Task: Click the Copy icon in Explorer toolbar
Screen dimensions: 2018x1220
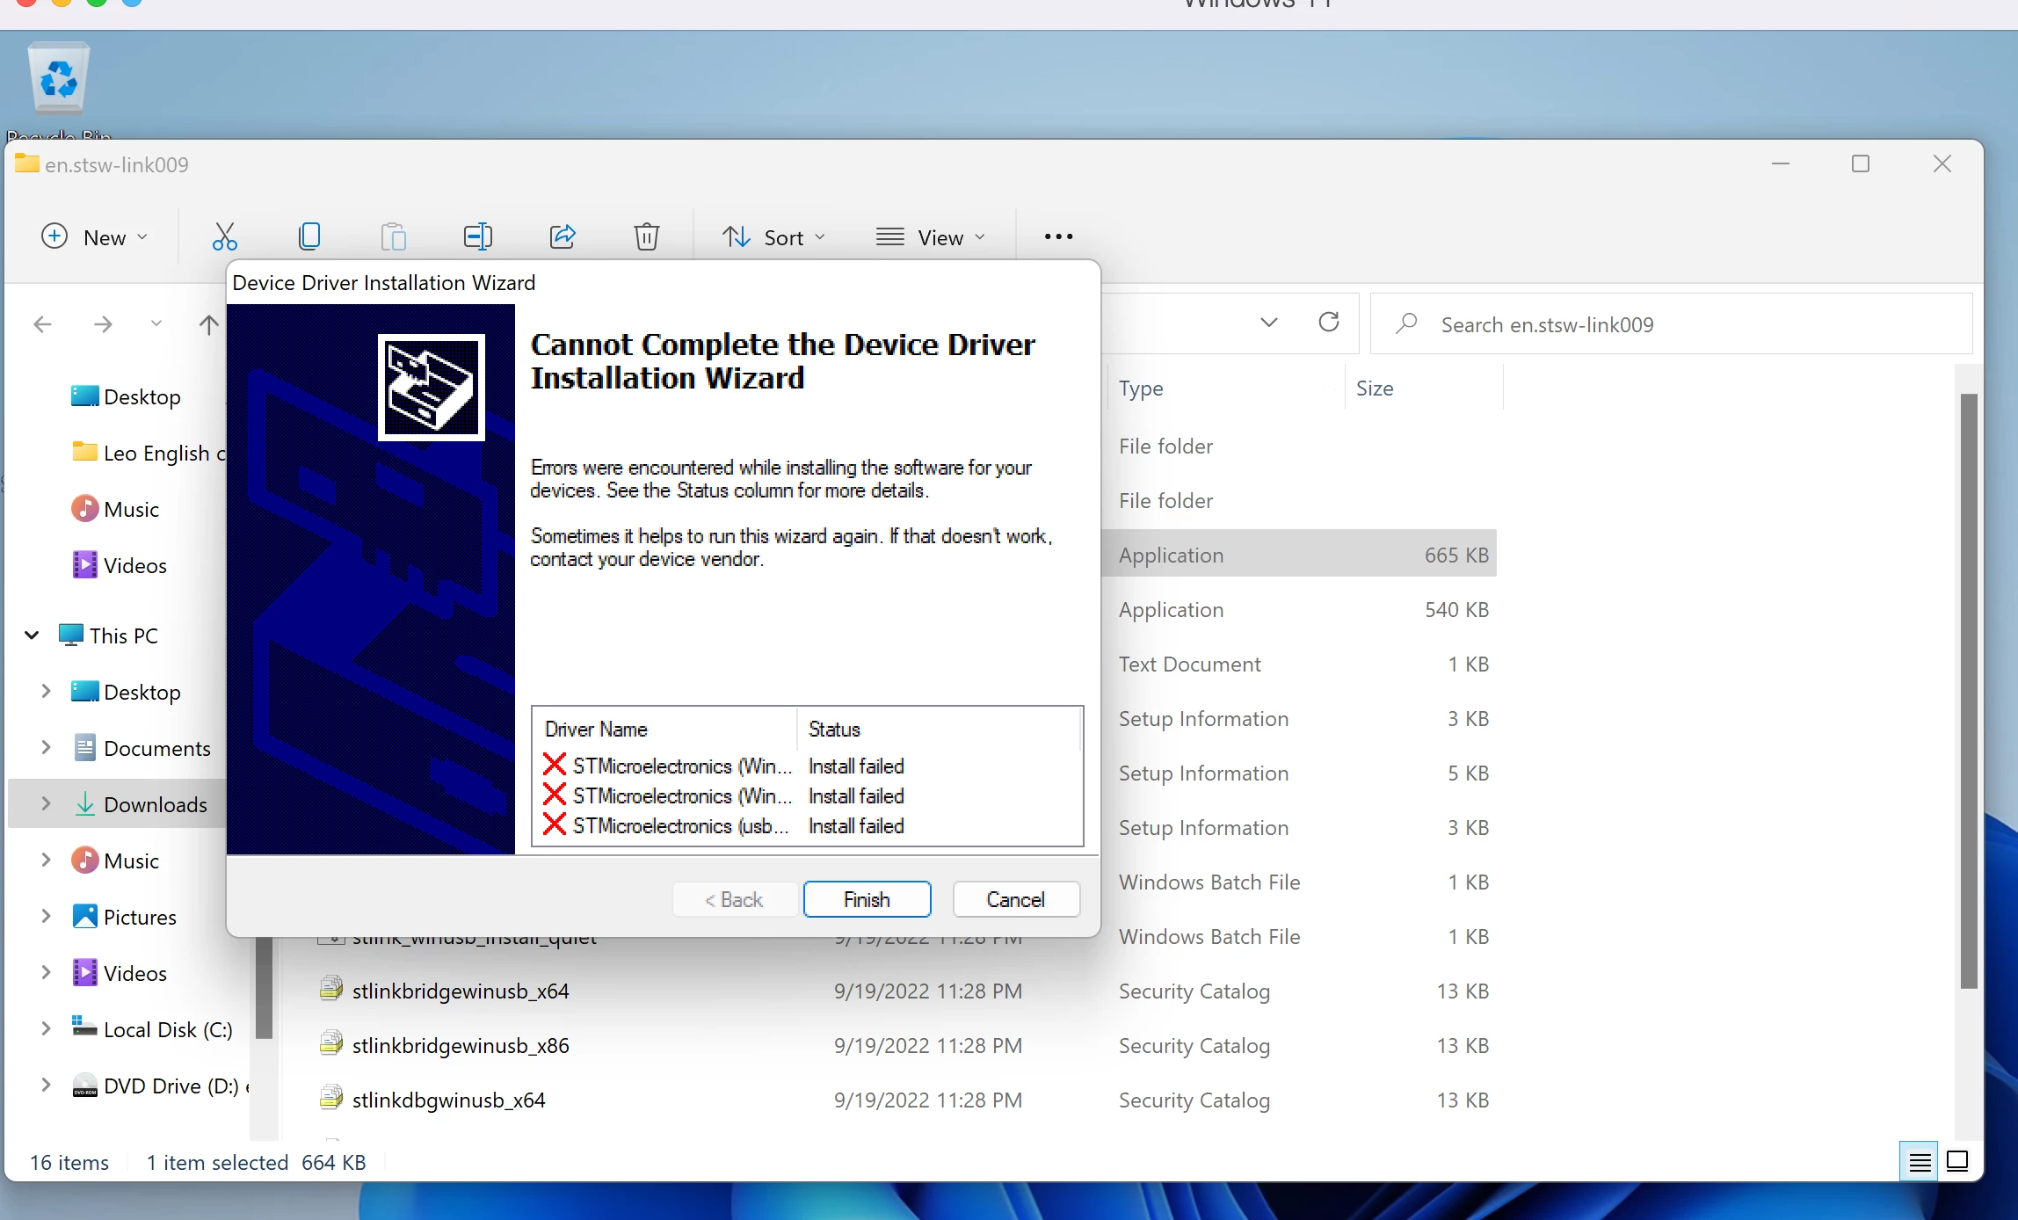Action: click(309, 236)
